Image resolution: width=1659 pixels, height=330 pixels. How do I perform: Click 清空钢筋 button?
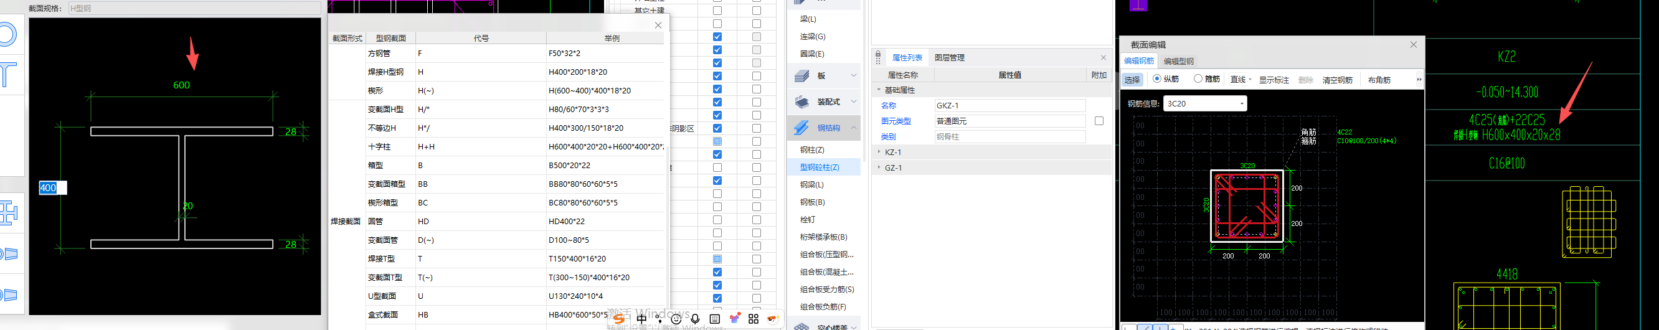[x=1337, y=80]
